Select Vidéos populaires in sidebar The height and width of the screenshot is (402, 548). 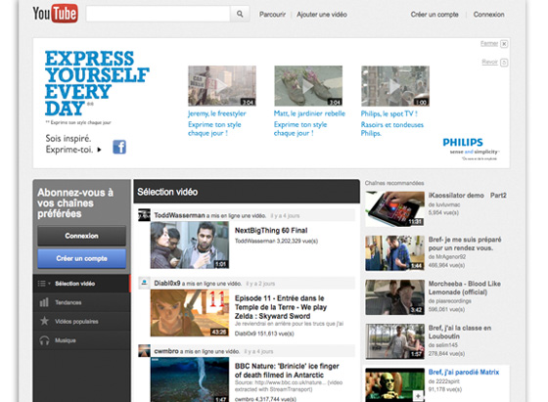81,322
